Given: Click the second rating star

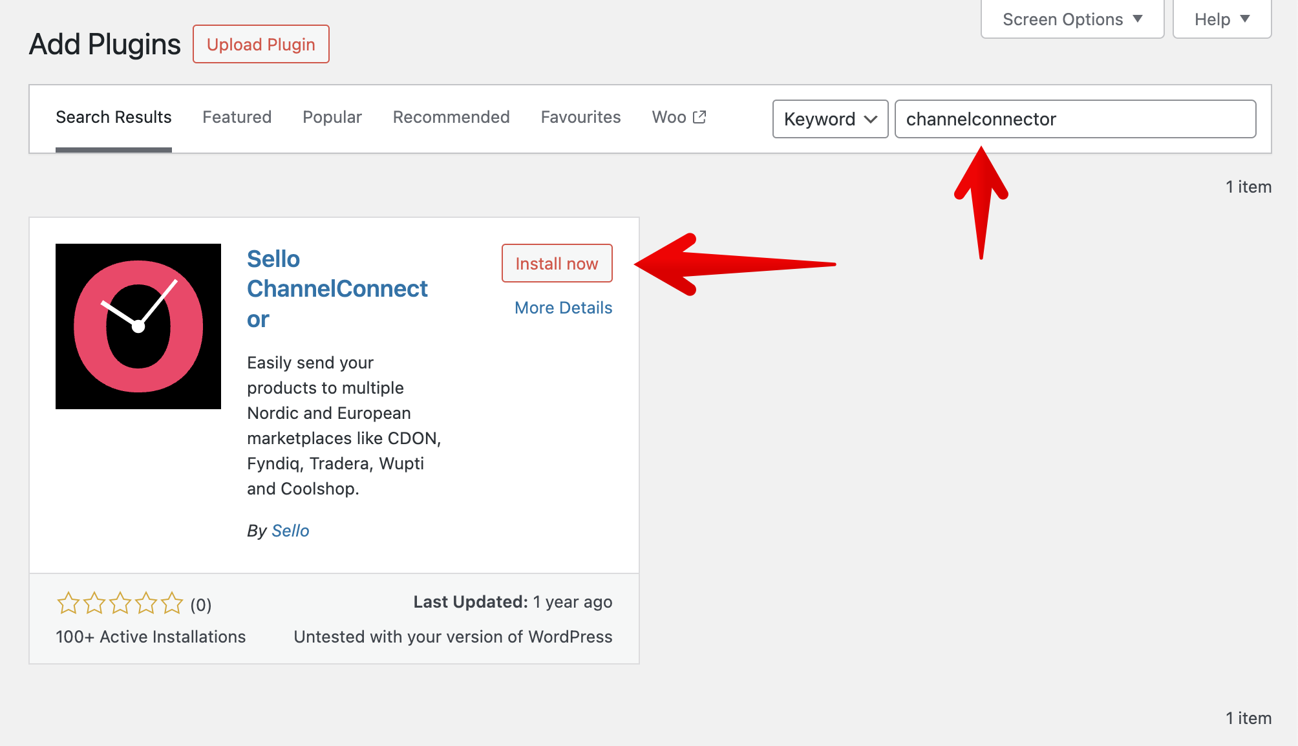Looking at the screenshot, I should click(x=94, y=603).
